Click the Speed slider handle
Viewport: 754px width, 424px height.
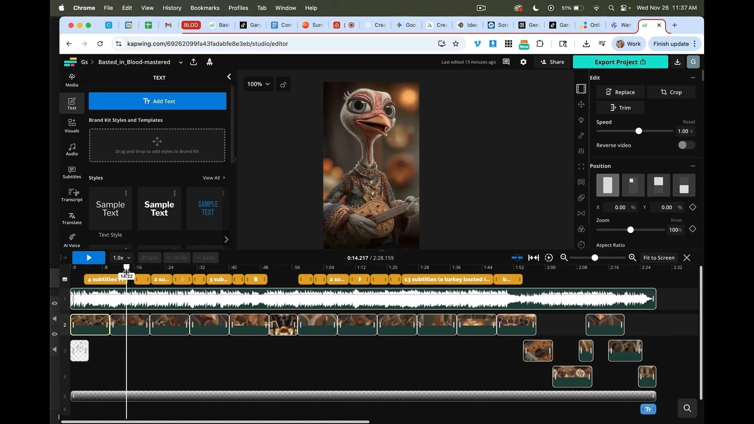pyautogui.click(x=639, y=131)
